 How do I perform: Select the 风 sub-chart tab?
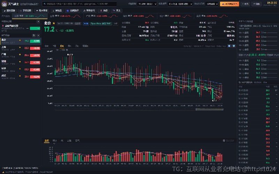62,141
